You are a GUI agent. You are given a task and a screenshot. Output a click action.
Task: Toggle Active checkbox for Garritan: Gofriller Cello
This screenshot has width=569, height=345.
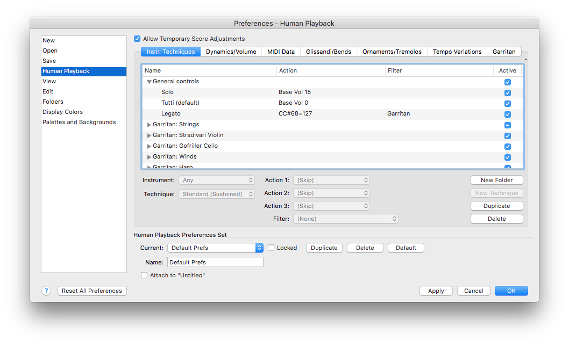point(508,147)
